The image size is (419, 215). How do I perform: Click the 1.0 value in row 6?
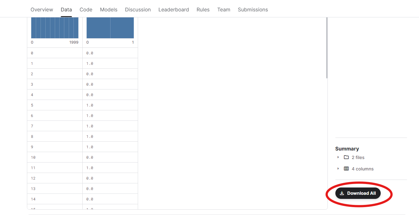[x=90, y=116]
